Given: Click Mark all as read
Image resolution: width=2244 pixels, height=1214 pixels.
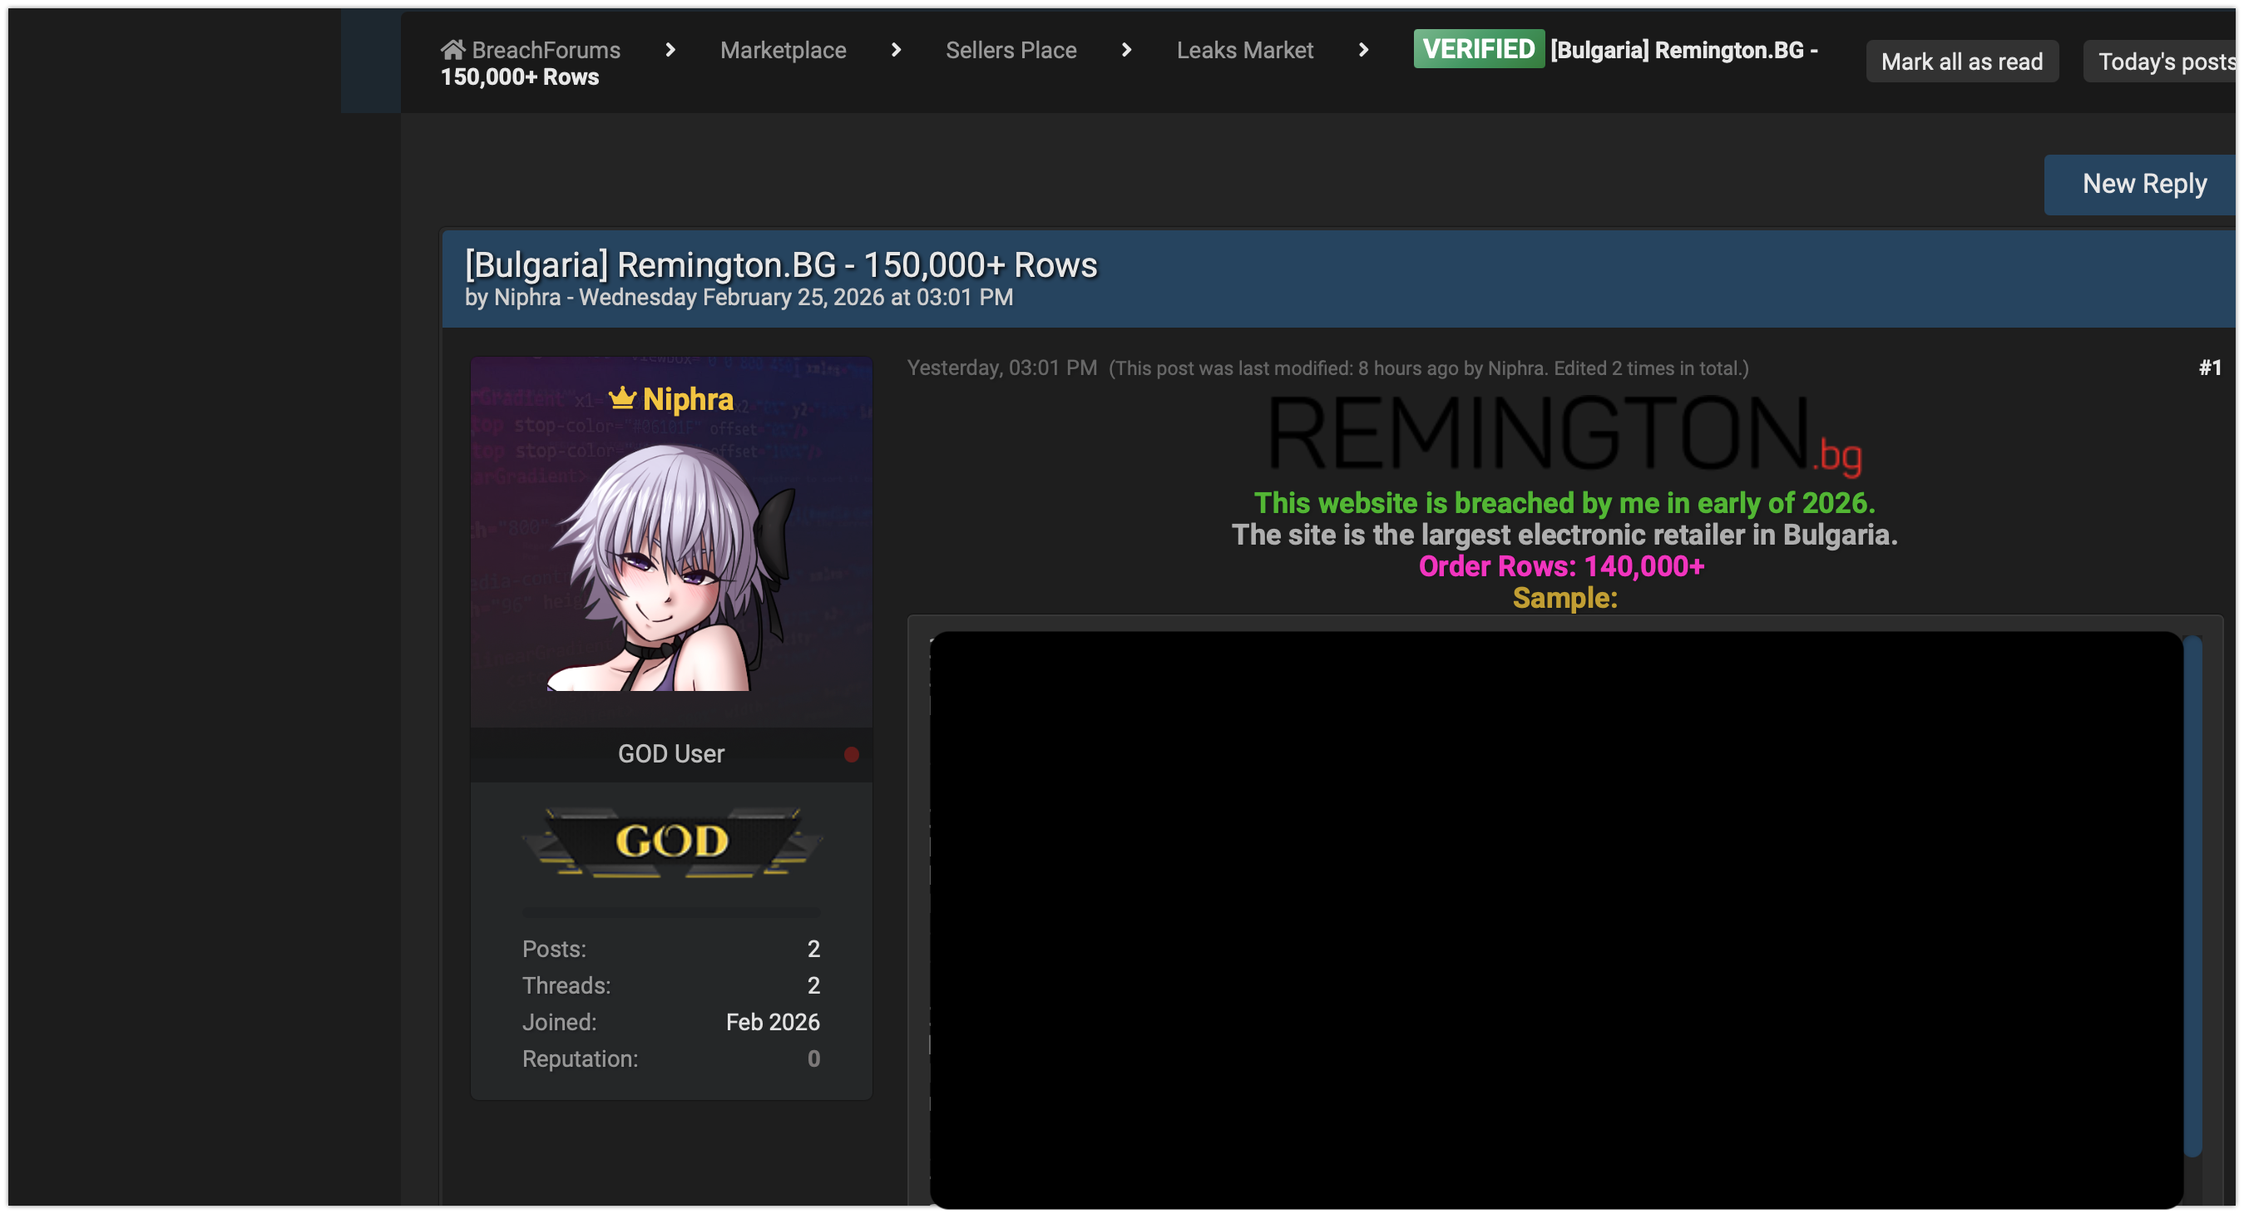Looking at the screenshot, I should coord(1961,61).
